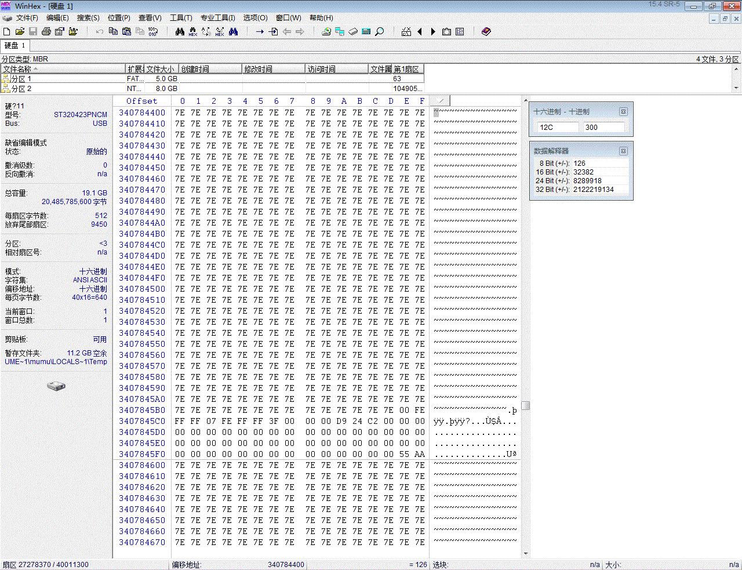Click the hex editor vertical scrollbar thumb

(x=525, y=406)
